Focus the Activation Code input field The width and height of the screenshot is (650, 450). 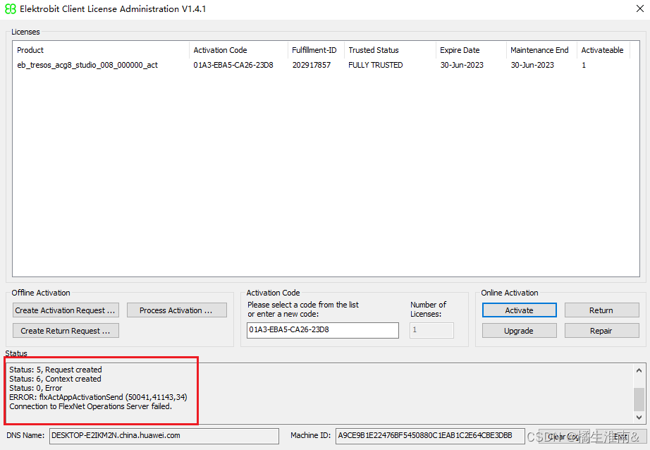[x=322, y=329]
